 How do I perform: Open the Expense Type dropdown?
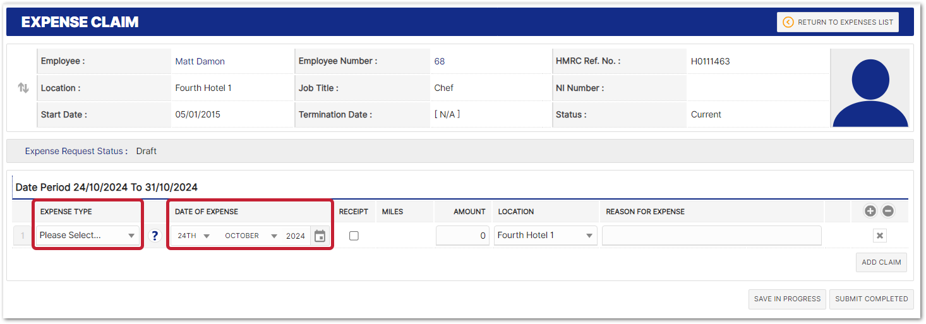click(x=88, y=235)
